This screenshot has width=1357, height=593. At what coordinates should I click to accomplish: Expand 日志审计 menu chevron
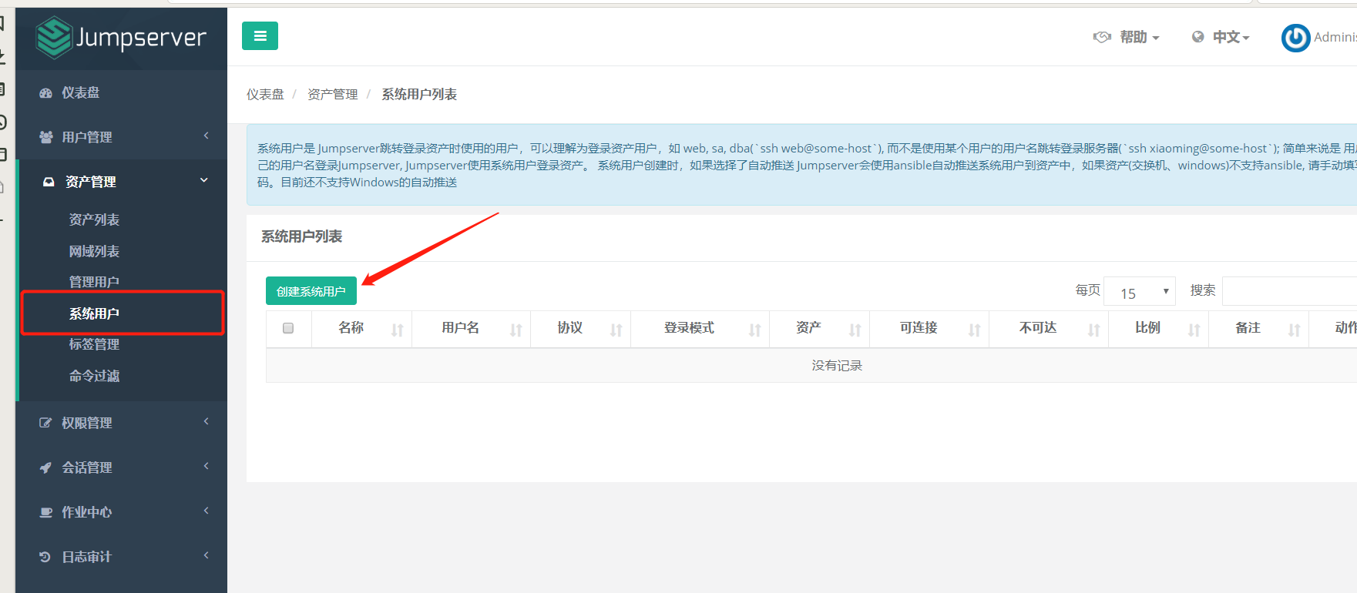[206, 555]
